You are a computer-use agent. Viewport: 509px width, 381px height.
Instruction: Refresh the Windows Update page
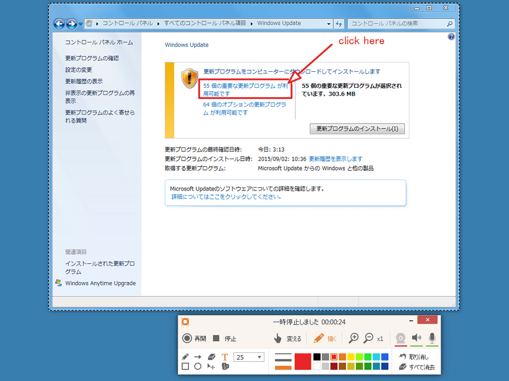pos(339,24)
